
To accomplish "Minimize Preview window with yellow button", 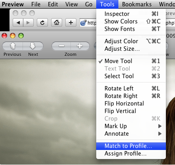I will [13, 36].
